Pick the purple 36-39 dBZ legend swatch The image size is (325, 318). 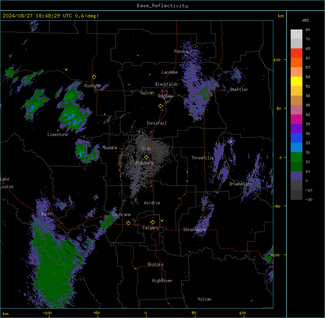click(x=296, y=129)
